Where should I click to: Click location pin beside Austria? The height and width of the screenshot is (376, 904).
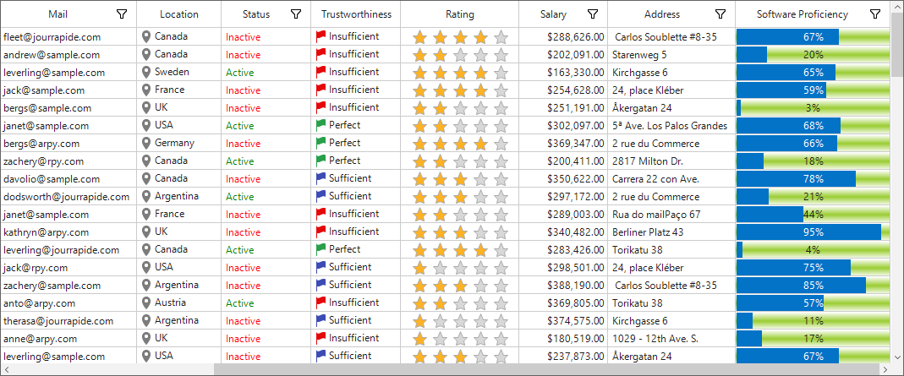(x=146, y=302)
